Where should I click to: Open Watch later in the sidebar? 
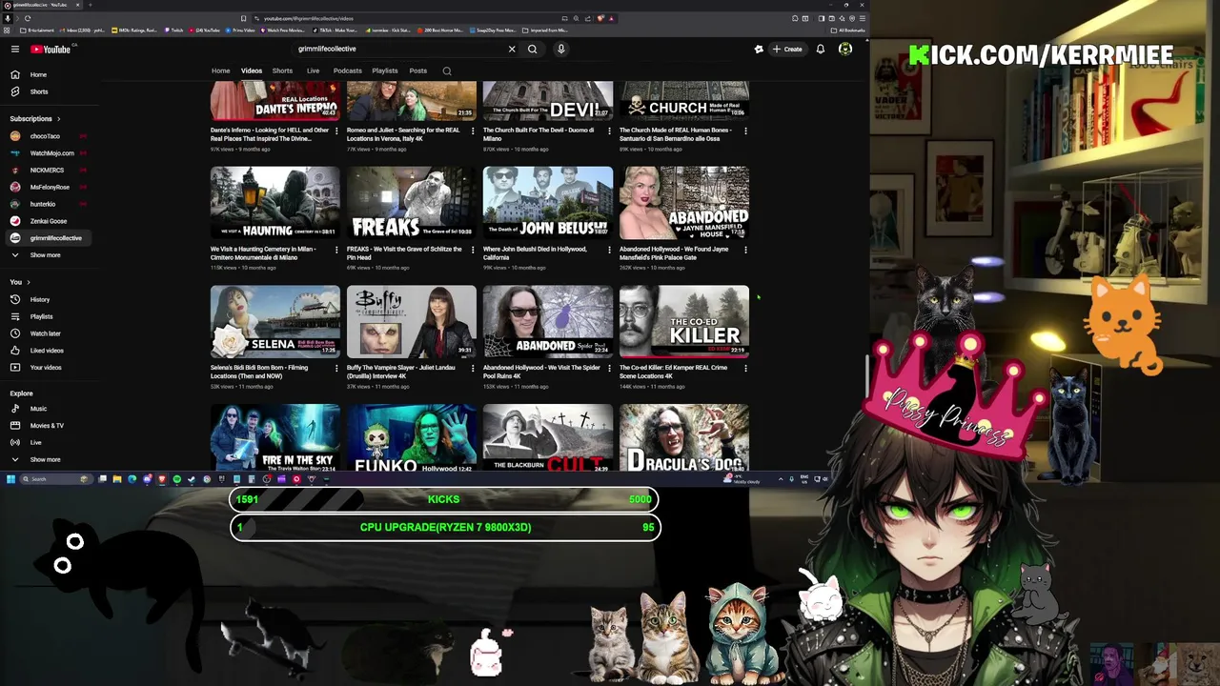(x=50, y=333)
